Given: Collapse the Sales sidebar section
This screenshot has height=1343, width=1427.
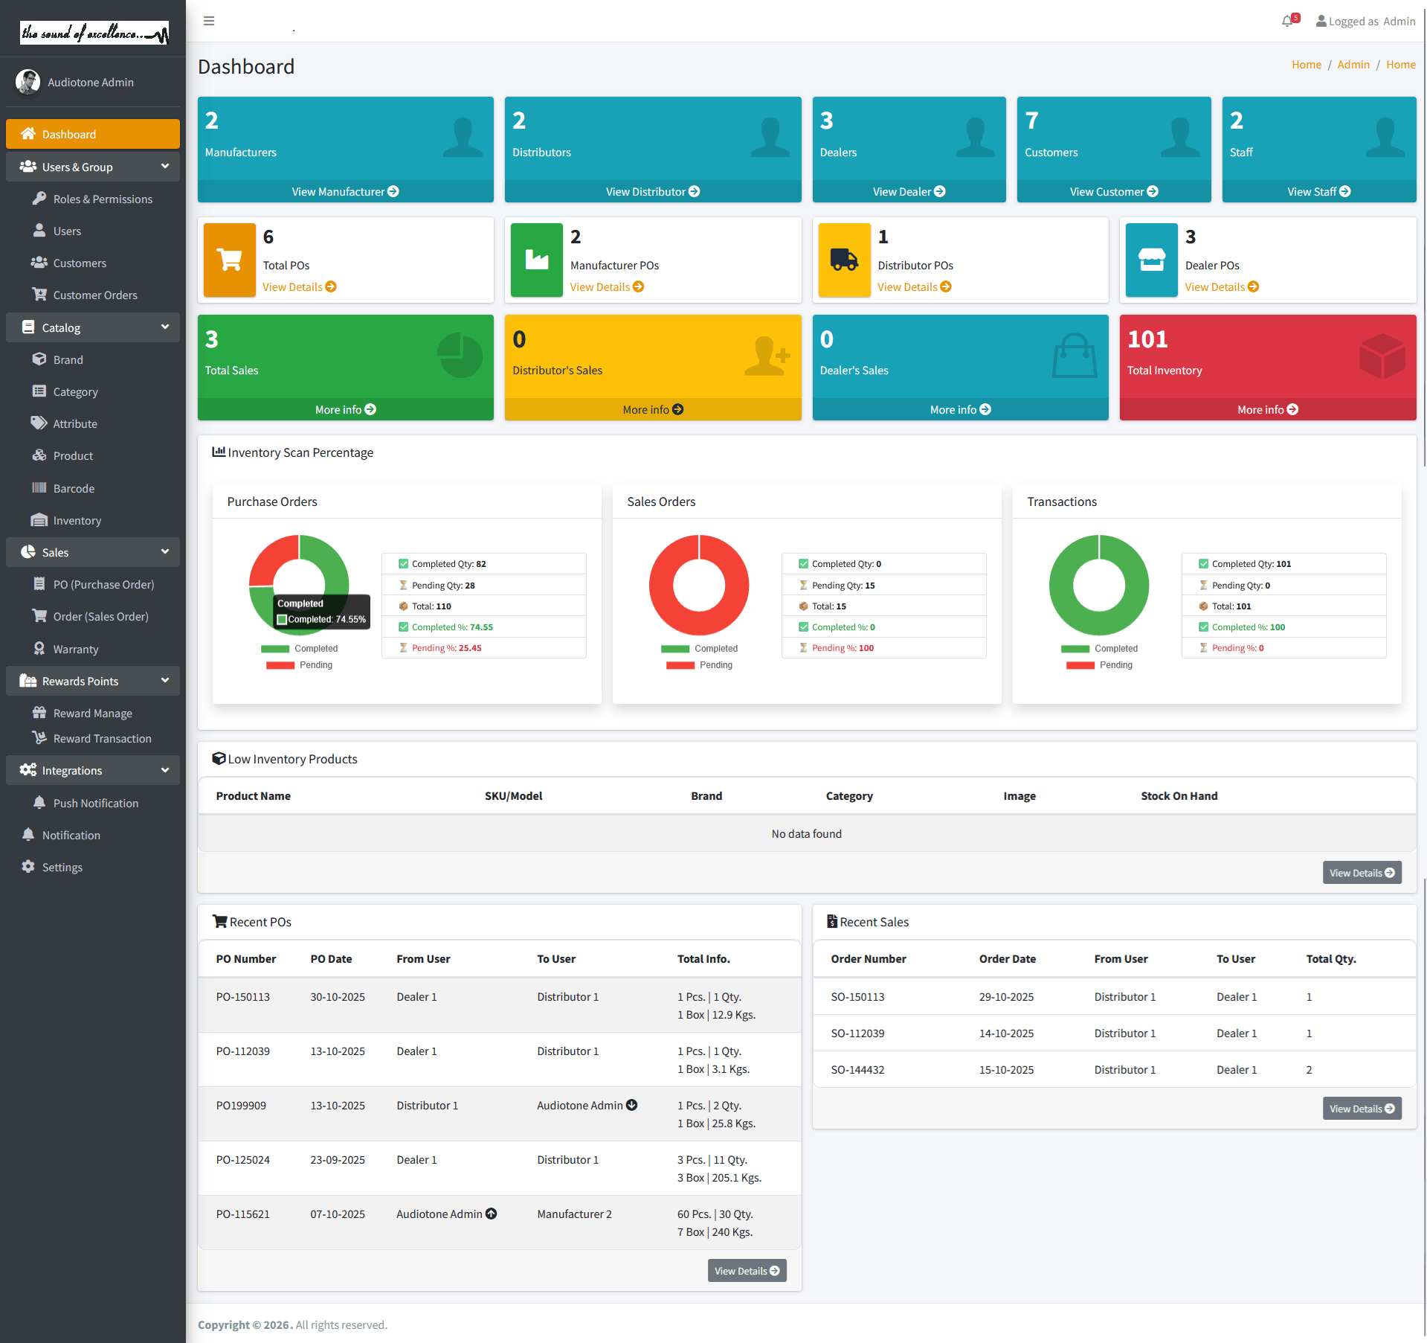Looking at the screenshot, I should (x=93, y=552).
